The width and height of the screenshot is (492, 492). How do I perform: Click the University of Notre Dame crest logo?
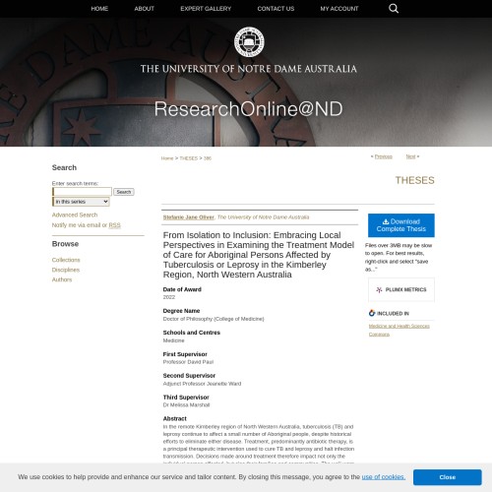tap(249, 42)
